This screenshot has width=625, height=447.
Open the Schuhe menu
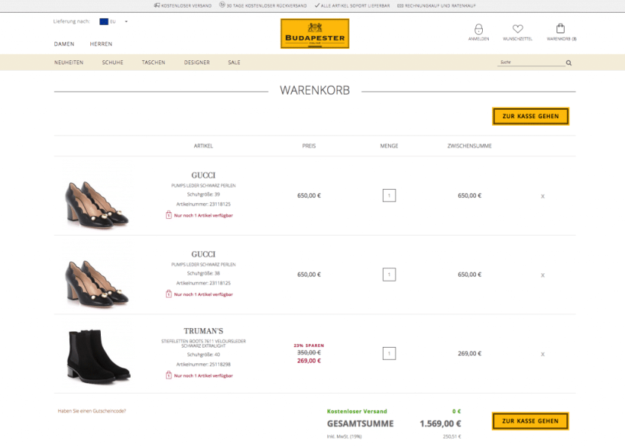coord(112,62)
